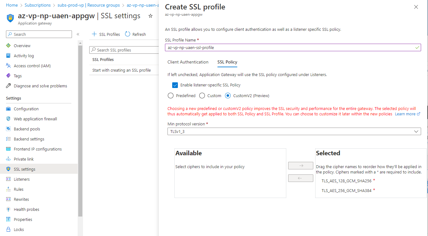Click the Properties icon
Screen dimensions: 428x236
pos(8,219)
